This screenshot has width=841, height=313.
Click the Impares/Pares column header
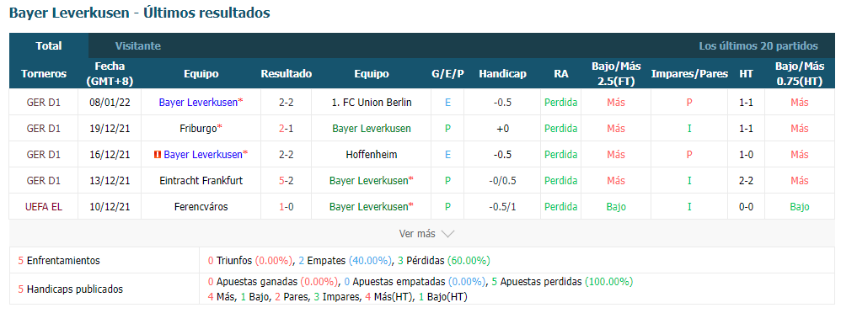pyautogui.click(x=689, y=74)
